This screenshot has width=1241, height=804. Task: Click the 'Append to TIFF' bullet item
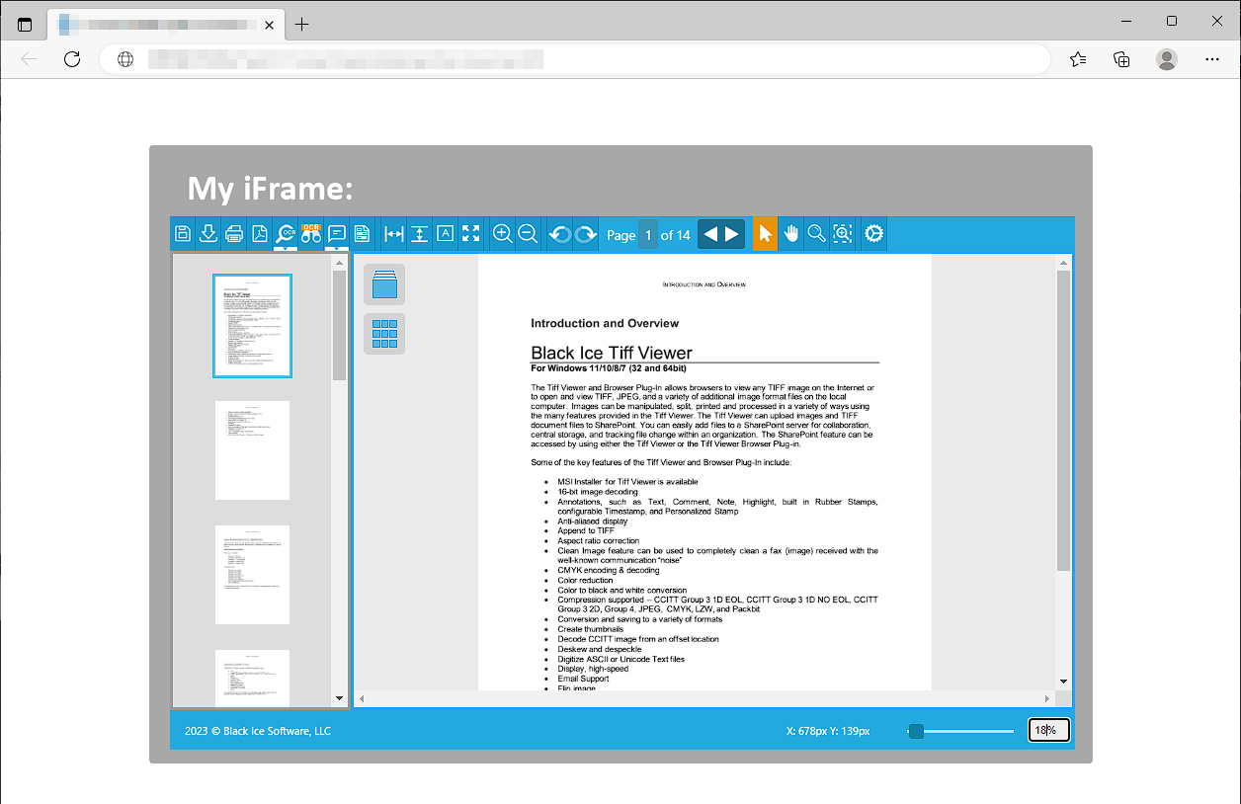pos(586,530)
